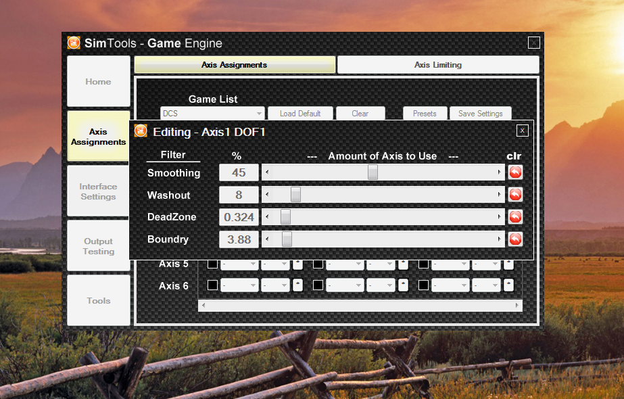Click the Filter column header text
This screenshot has height=399, width=624.
[173, 154]
